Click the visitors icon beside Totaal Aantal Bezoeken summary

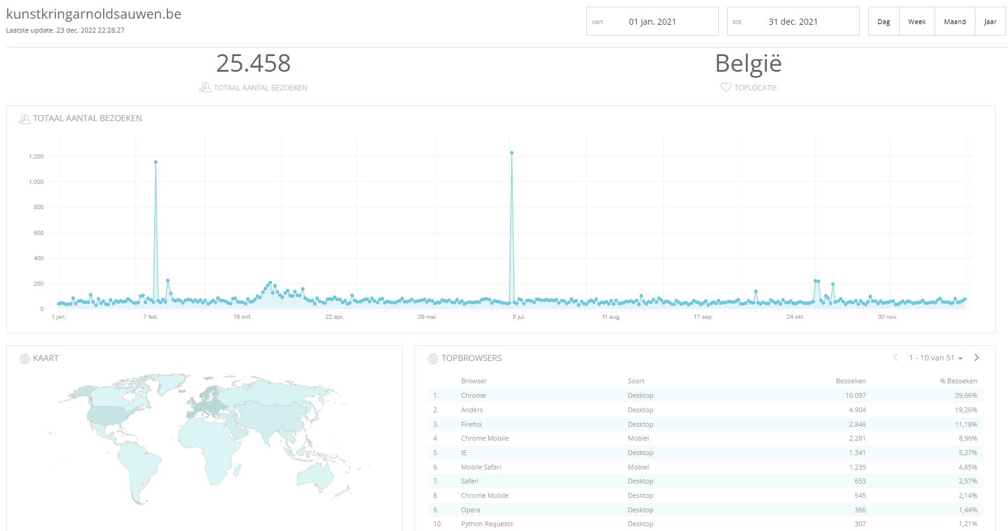coord(205,87)
